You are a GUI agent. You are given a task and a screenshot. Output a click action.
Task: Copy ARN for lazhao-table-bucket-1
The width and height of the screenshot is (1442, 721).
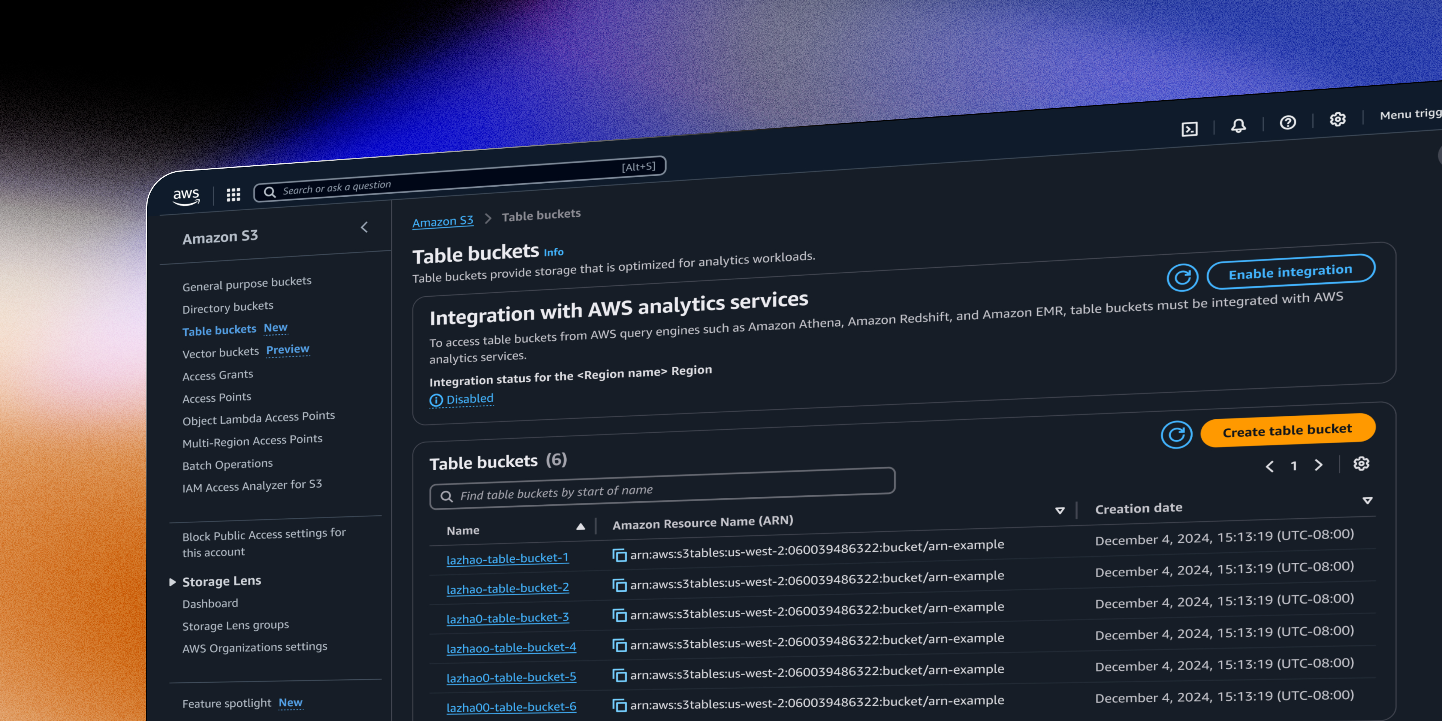619,555
